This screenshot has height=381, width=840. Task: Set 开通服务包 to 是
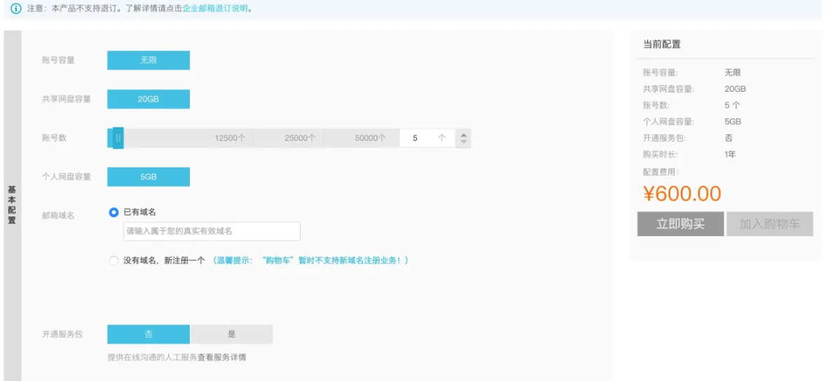click(231, 334)
